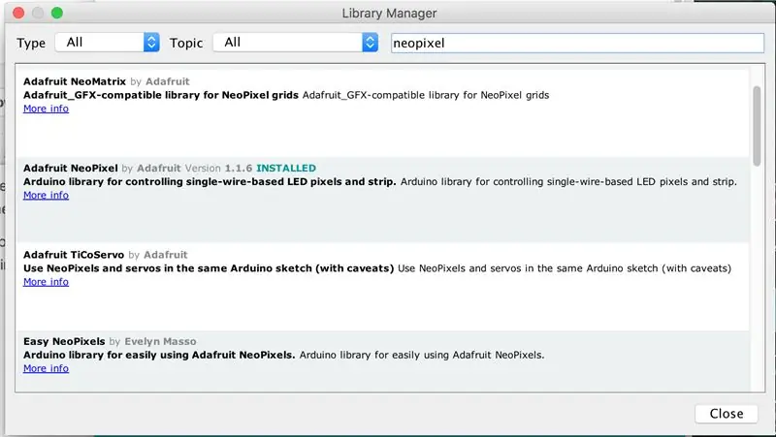Screen dimensions: 776x437
Task: Select the Adafruit TiCoServo library title
Action: (74, 255)
